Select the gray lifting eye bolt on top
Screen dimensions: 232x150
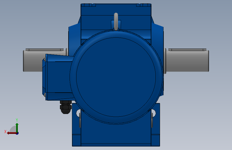[116, 22]
